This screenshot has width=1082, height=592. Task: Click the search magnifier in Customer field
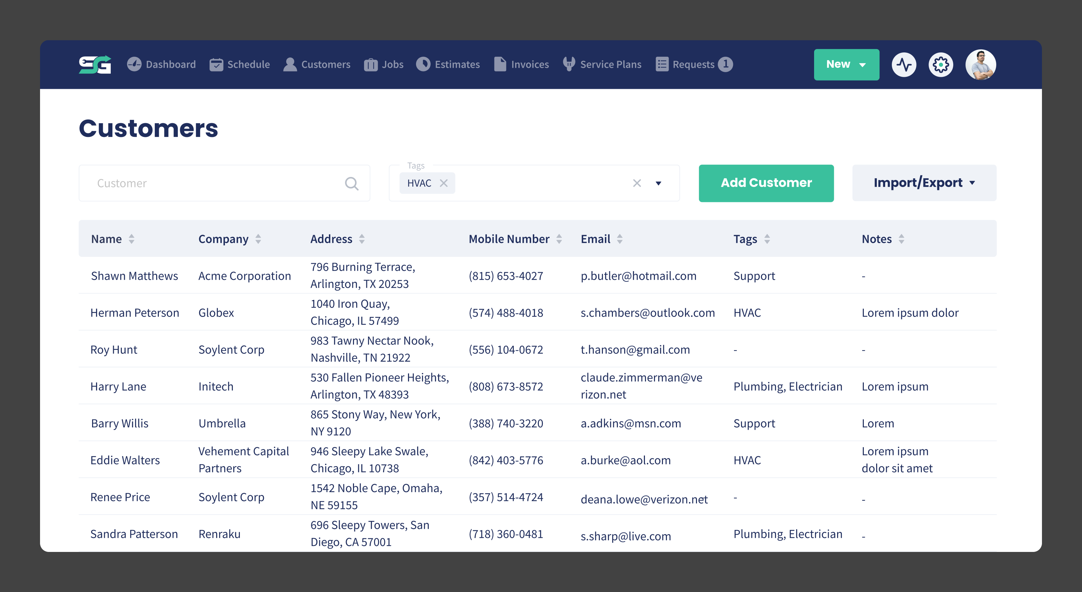[x=352, y=183]
